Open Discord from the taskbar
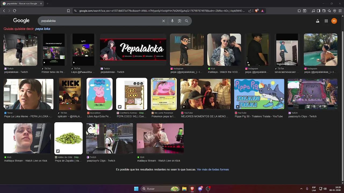This screenshot has height=193, width=344. pyautogui.click(x=200, y=189)
